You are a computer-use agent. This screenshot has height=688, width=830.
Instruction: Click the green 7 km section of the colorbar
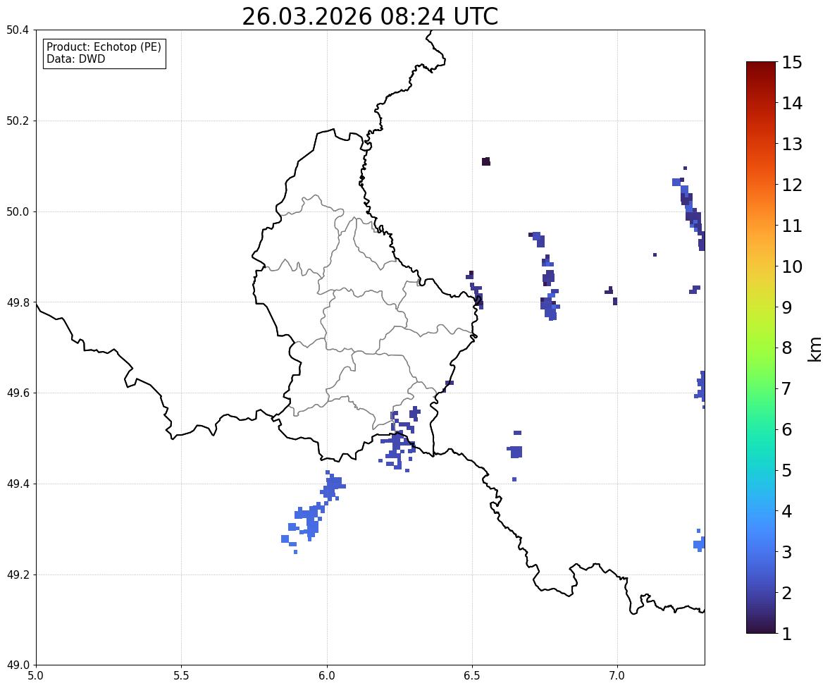coord(761,388)
